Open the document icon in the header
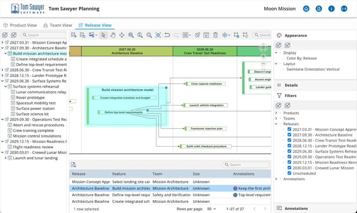 (319, 9)
